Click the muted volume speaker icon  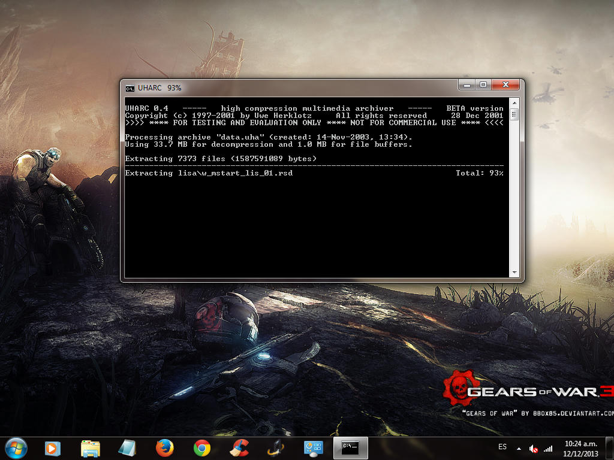point(533,448)
